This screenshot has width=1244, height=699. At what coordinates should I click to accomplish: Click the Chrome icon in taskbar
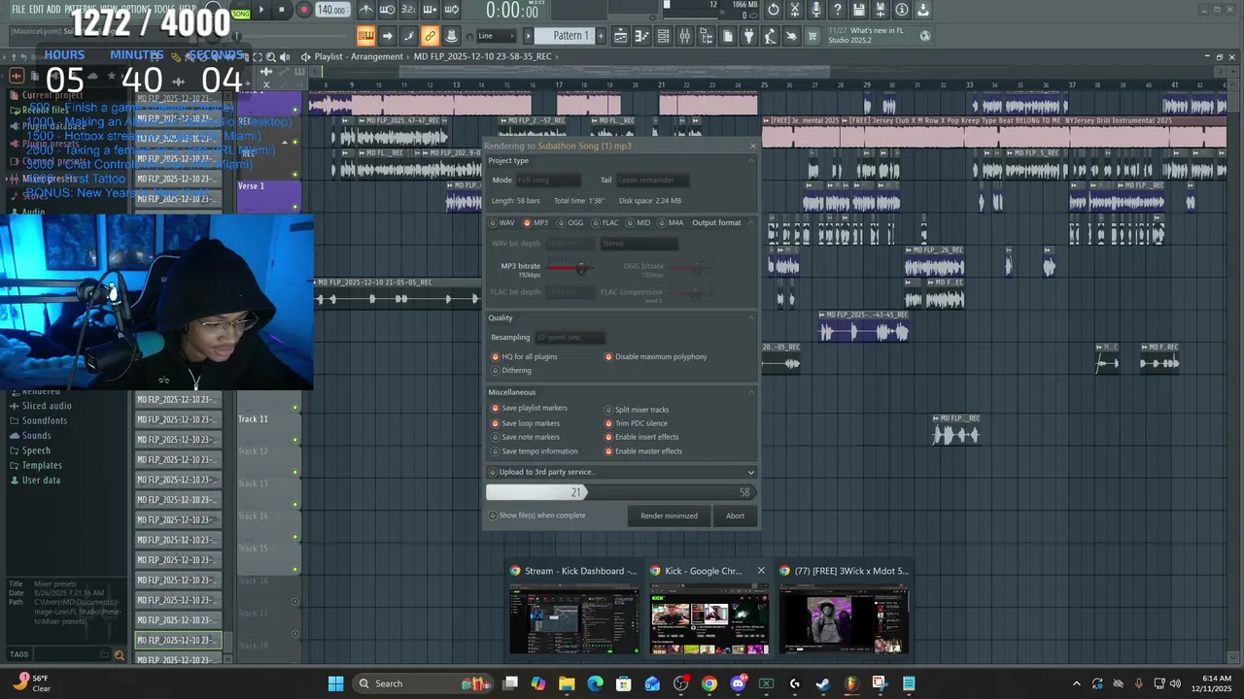(709, 683)
